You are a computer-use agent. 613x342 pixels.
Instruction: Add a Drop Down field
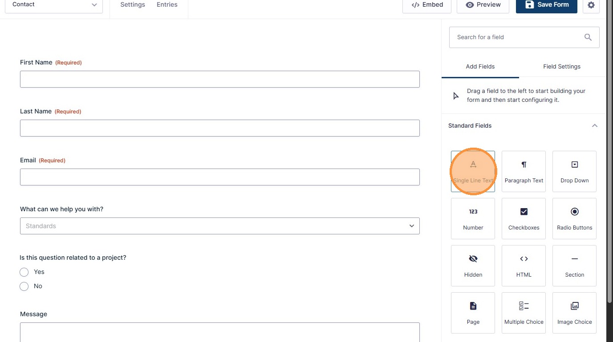click(x=574, y=171)
